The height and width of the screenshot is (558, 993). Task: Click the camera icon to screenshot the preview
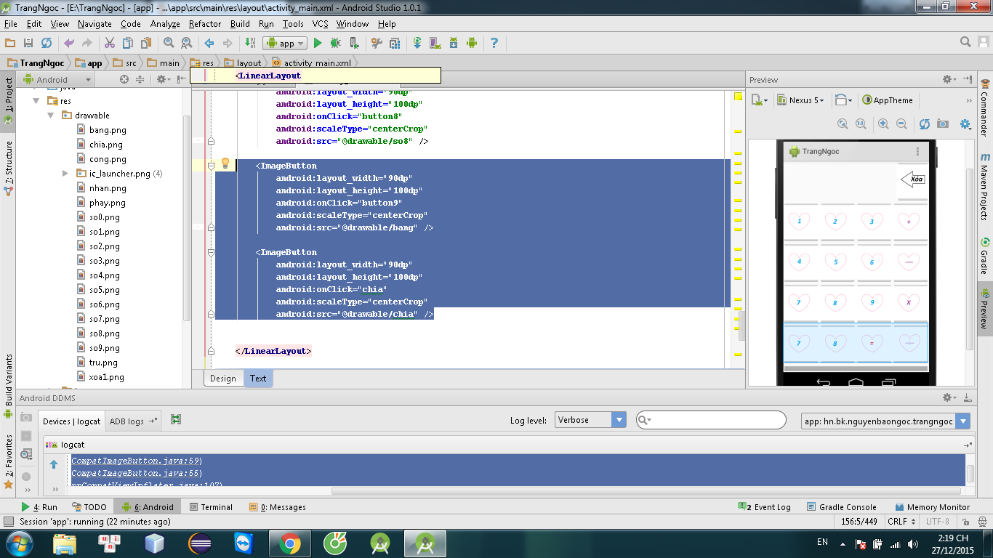[x=942, y=124]
